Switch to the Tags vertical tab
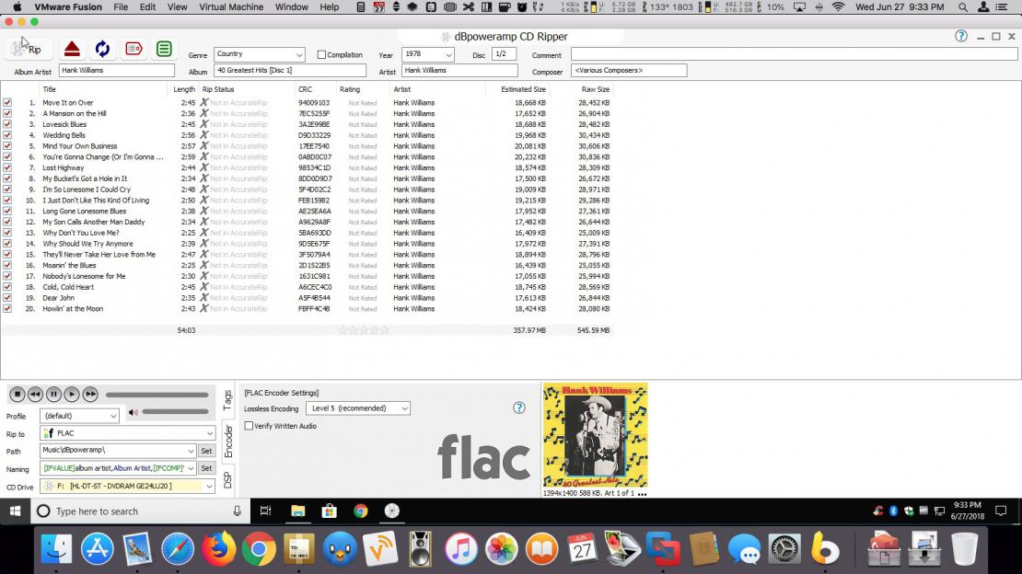The width and height of the screenshot is (1022, 574). click(x=227, y=399)
